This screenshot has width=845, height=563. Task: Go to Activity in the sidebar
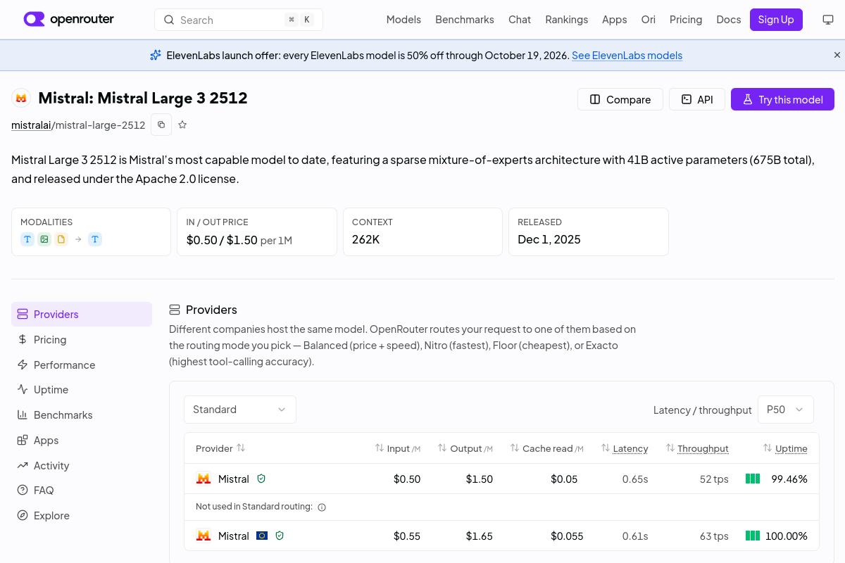[x=82, y=465]
